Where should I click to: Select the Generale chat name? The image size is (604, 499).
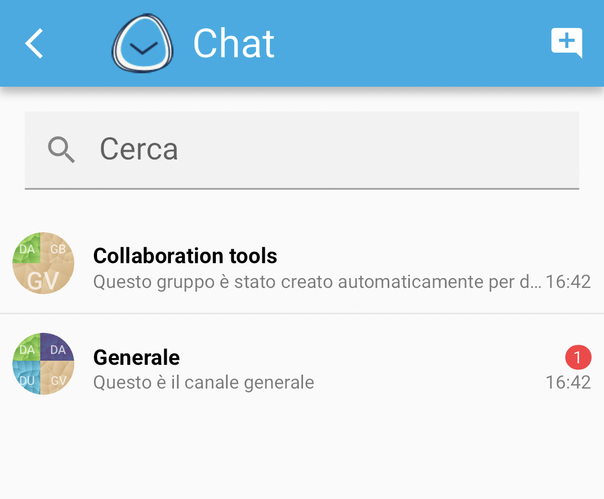pyautogui.click(x=136, y=357)
